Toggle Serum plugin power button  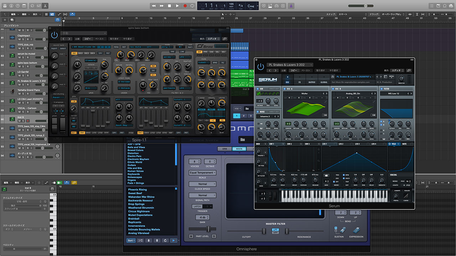point(261,66)
